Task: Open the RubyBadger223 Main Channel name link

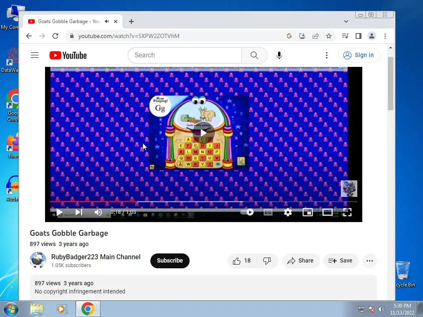Action: (x=96, y=257)
